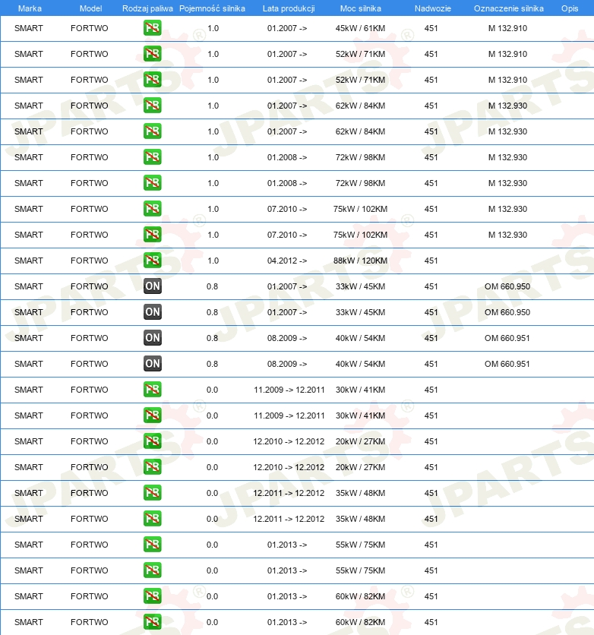
Task: Click the petrol icon in the first 72kW / 98KM row
Action: (152, 157)
